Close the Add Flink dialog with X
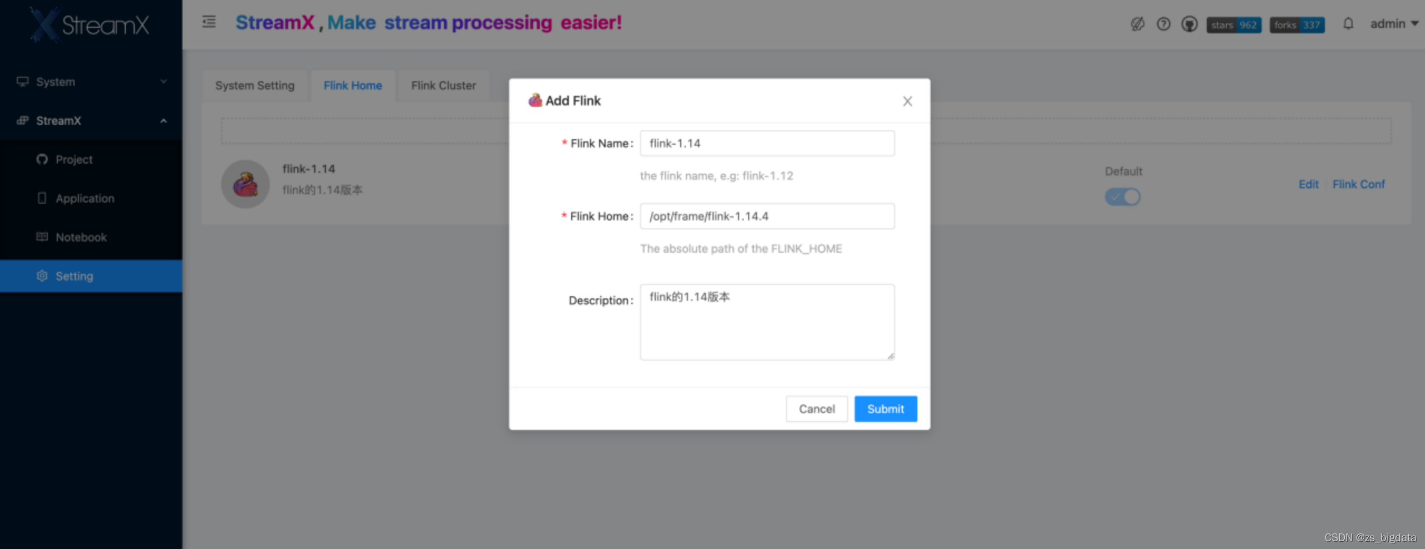Image resolution: width=1425 pixels, height=549 pixels. tap(907, 101)
